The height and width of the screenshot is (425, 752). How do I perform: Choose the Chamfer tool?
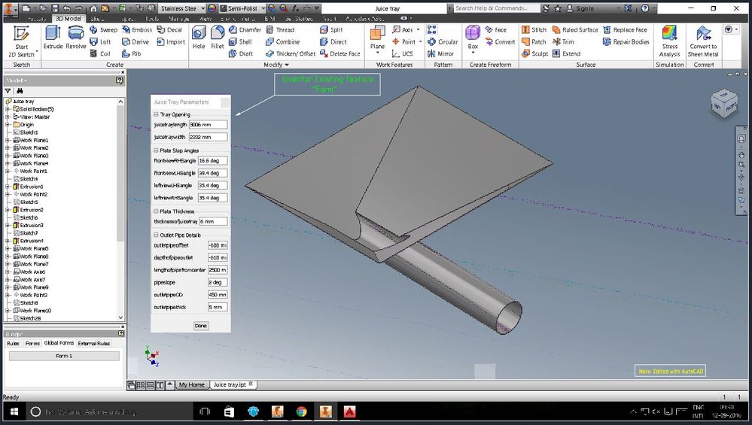point(245,29)
